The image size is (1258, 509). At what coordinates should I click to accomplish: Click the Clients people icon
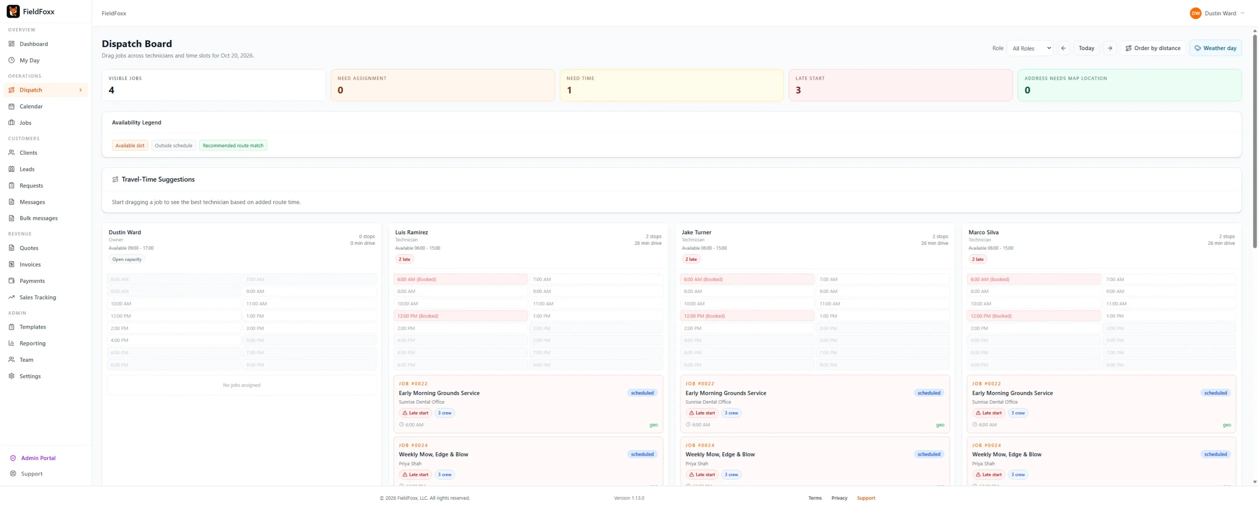pyautogui.click(x=12, y=153)
